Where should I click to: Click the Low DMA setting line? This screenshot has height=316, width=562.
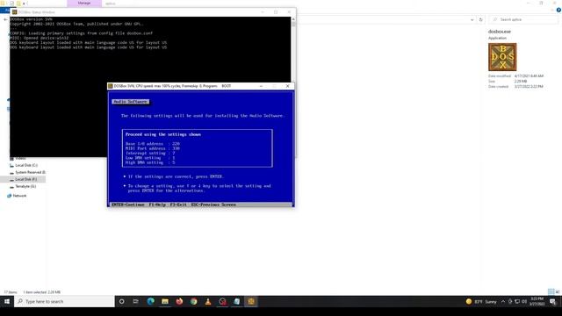click(150, 158)
